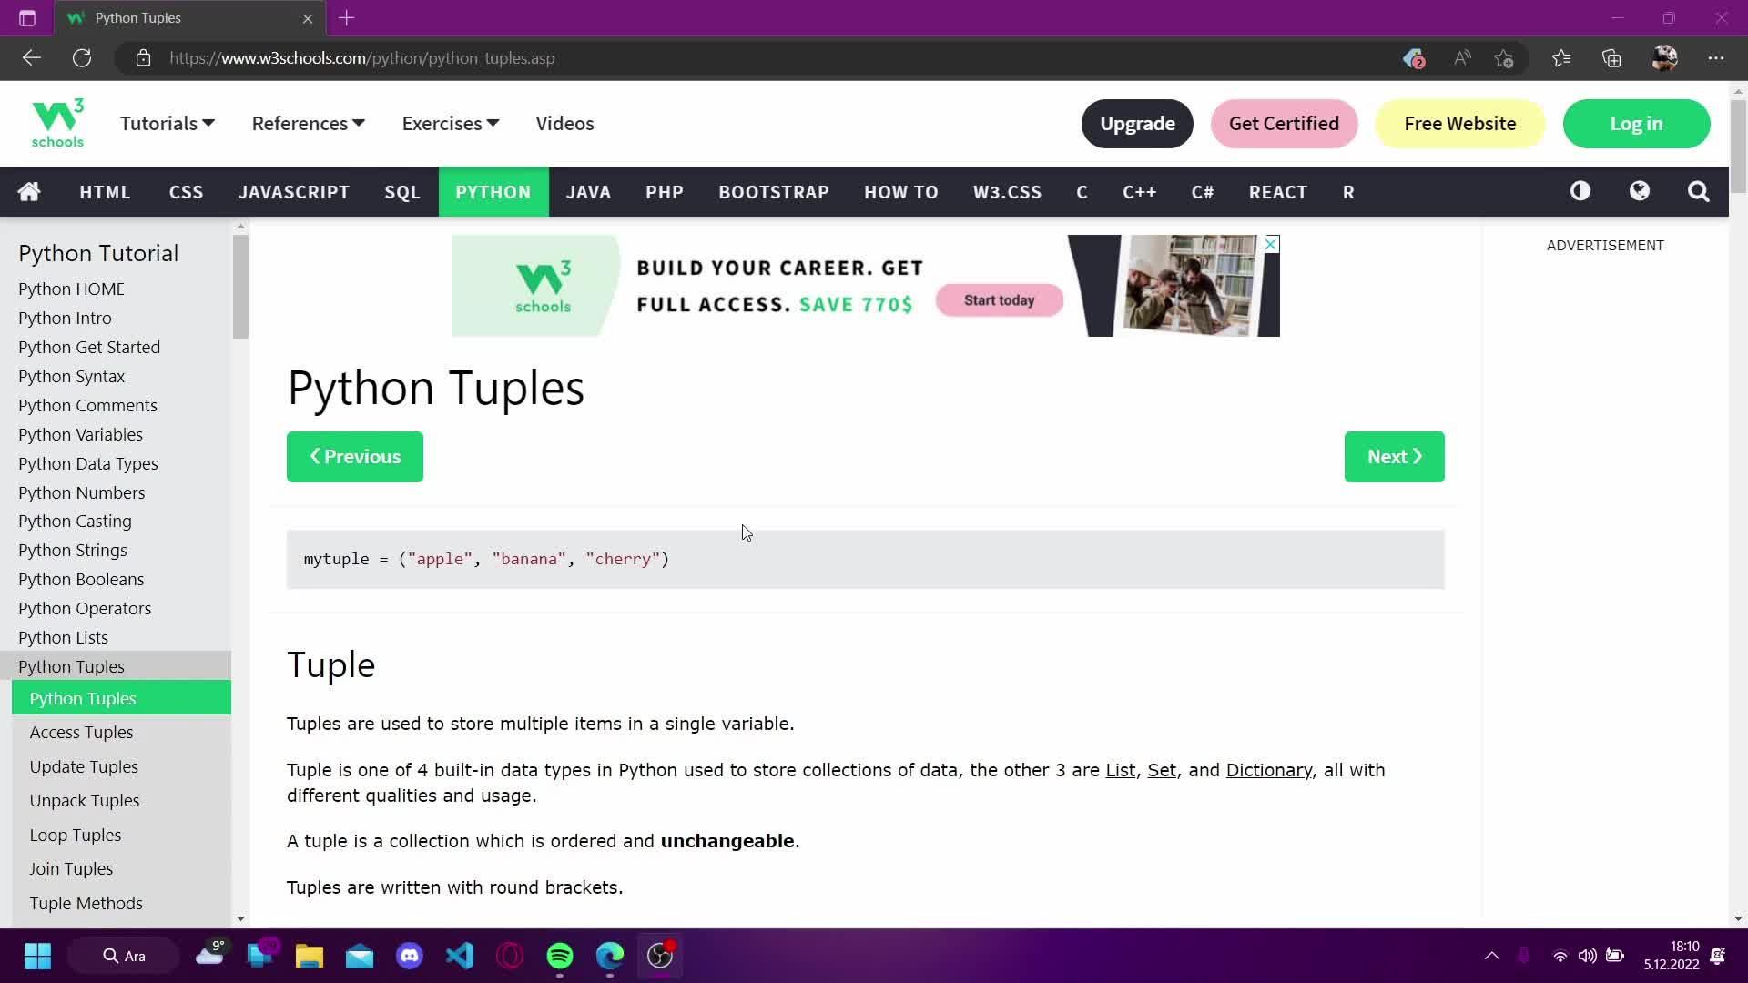Open the Videos link
The image size is (1748, 983).
coord(564,124)
